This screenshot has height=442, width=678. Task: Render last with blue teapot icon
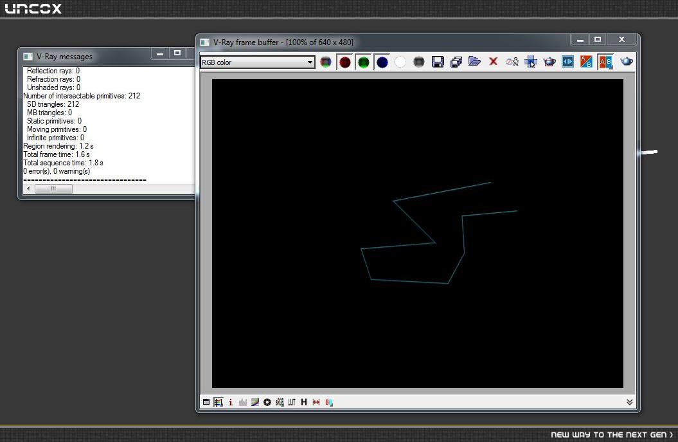point(627,62)
